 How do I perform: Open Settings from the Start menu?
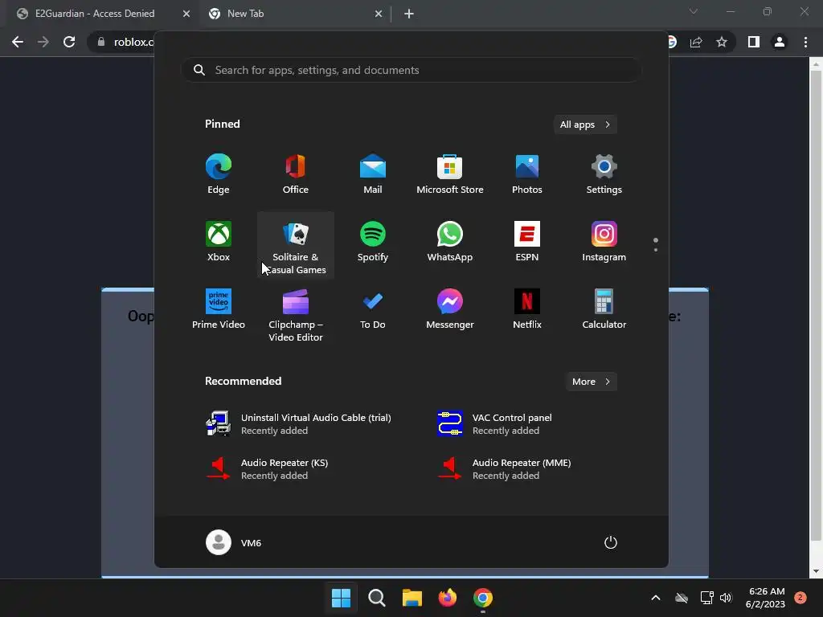tap(604, 174)
